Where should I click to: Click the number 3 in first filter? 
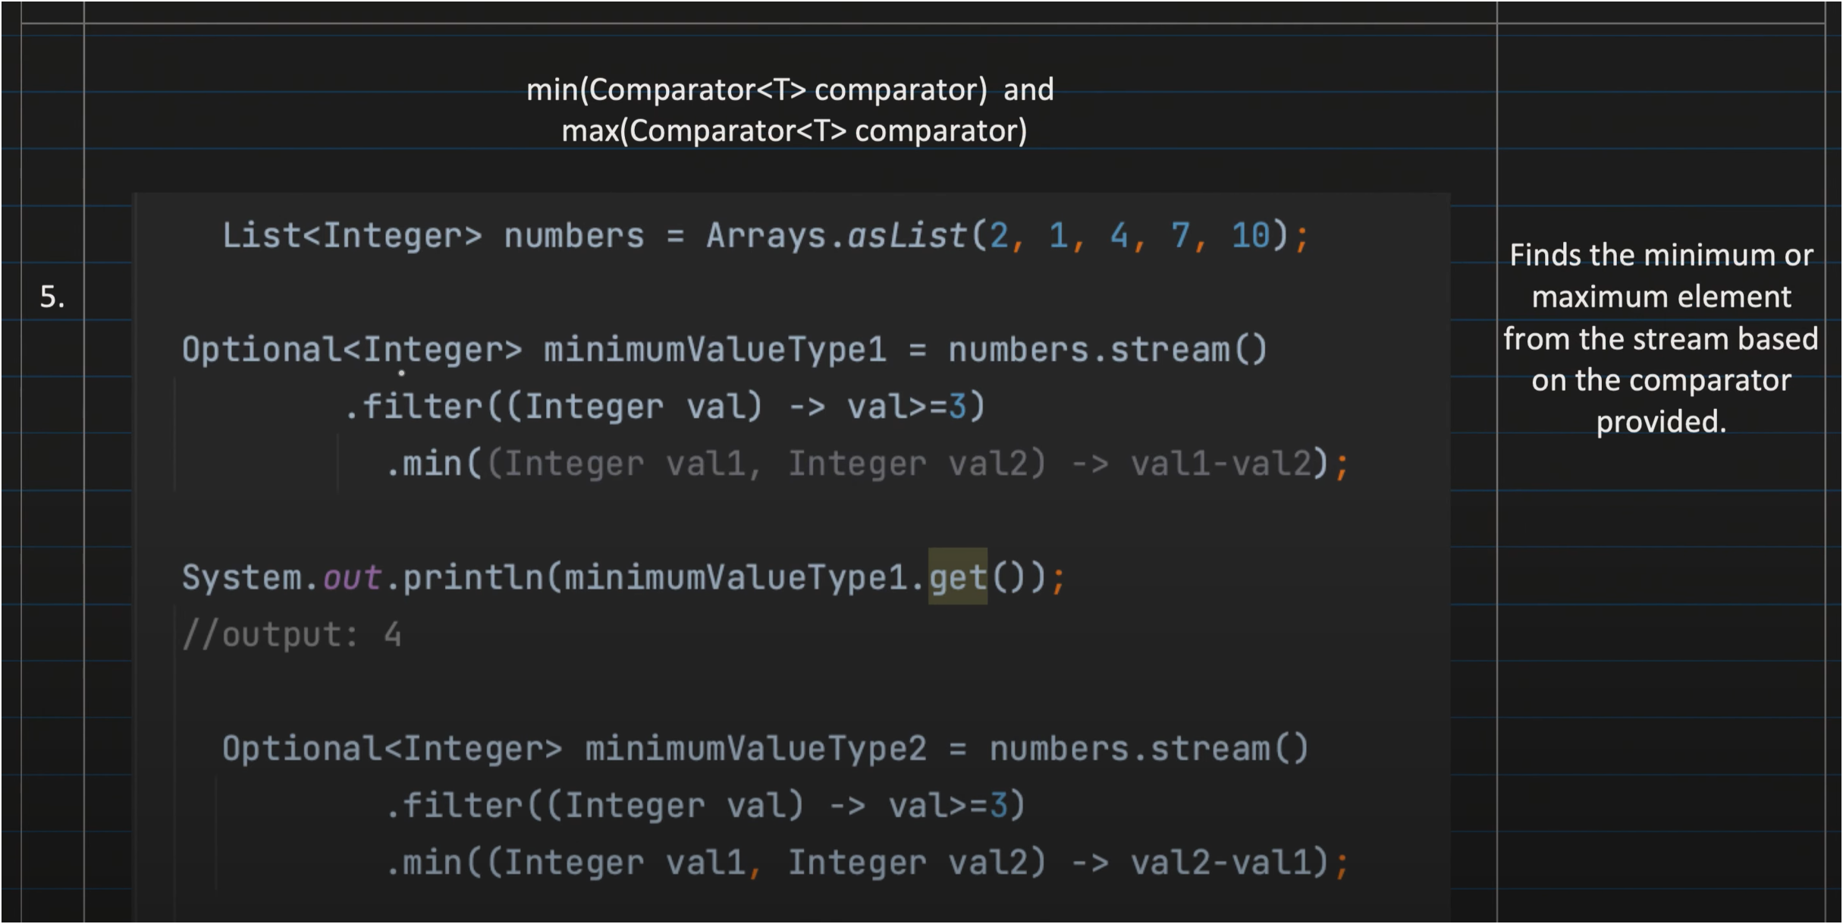point(956,407)
